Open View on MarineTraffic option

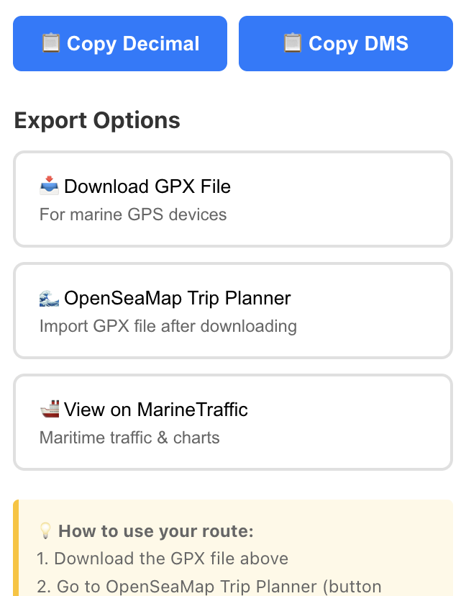(x=233, y=422)
